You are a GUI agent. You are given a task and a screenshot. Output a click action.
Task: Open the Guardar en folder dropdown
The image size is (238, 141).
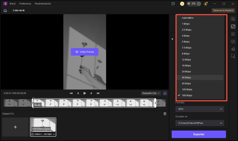pyautogui.click(x=199, y=123)
